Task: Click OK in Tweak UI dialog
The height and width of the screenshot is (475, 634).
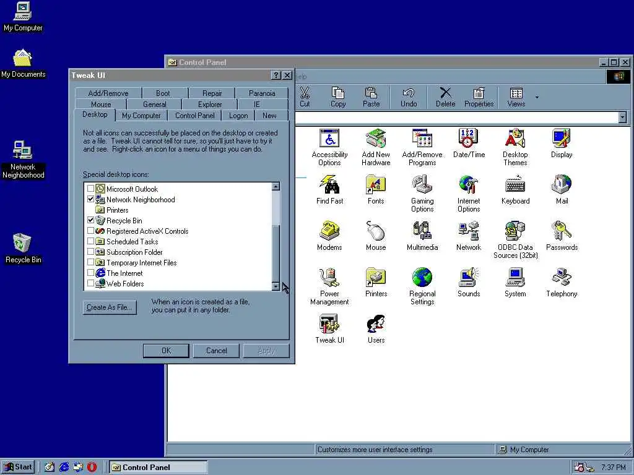Action: 166,351
